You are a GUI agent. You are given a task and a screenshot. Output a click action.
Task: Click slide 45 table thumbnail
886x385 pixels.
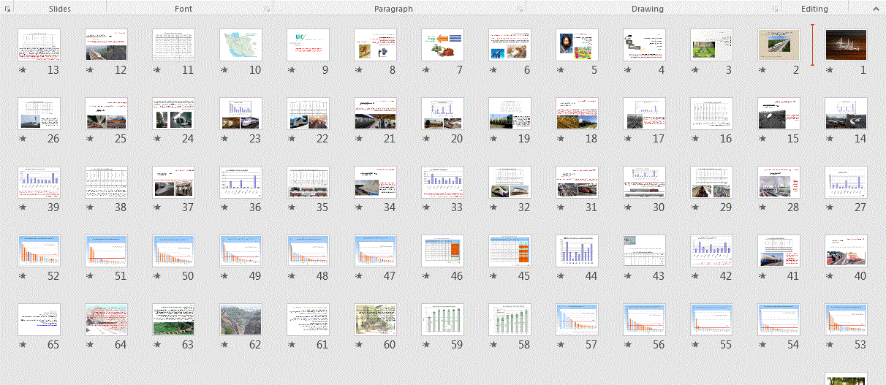pos(510,251)
